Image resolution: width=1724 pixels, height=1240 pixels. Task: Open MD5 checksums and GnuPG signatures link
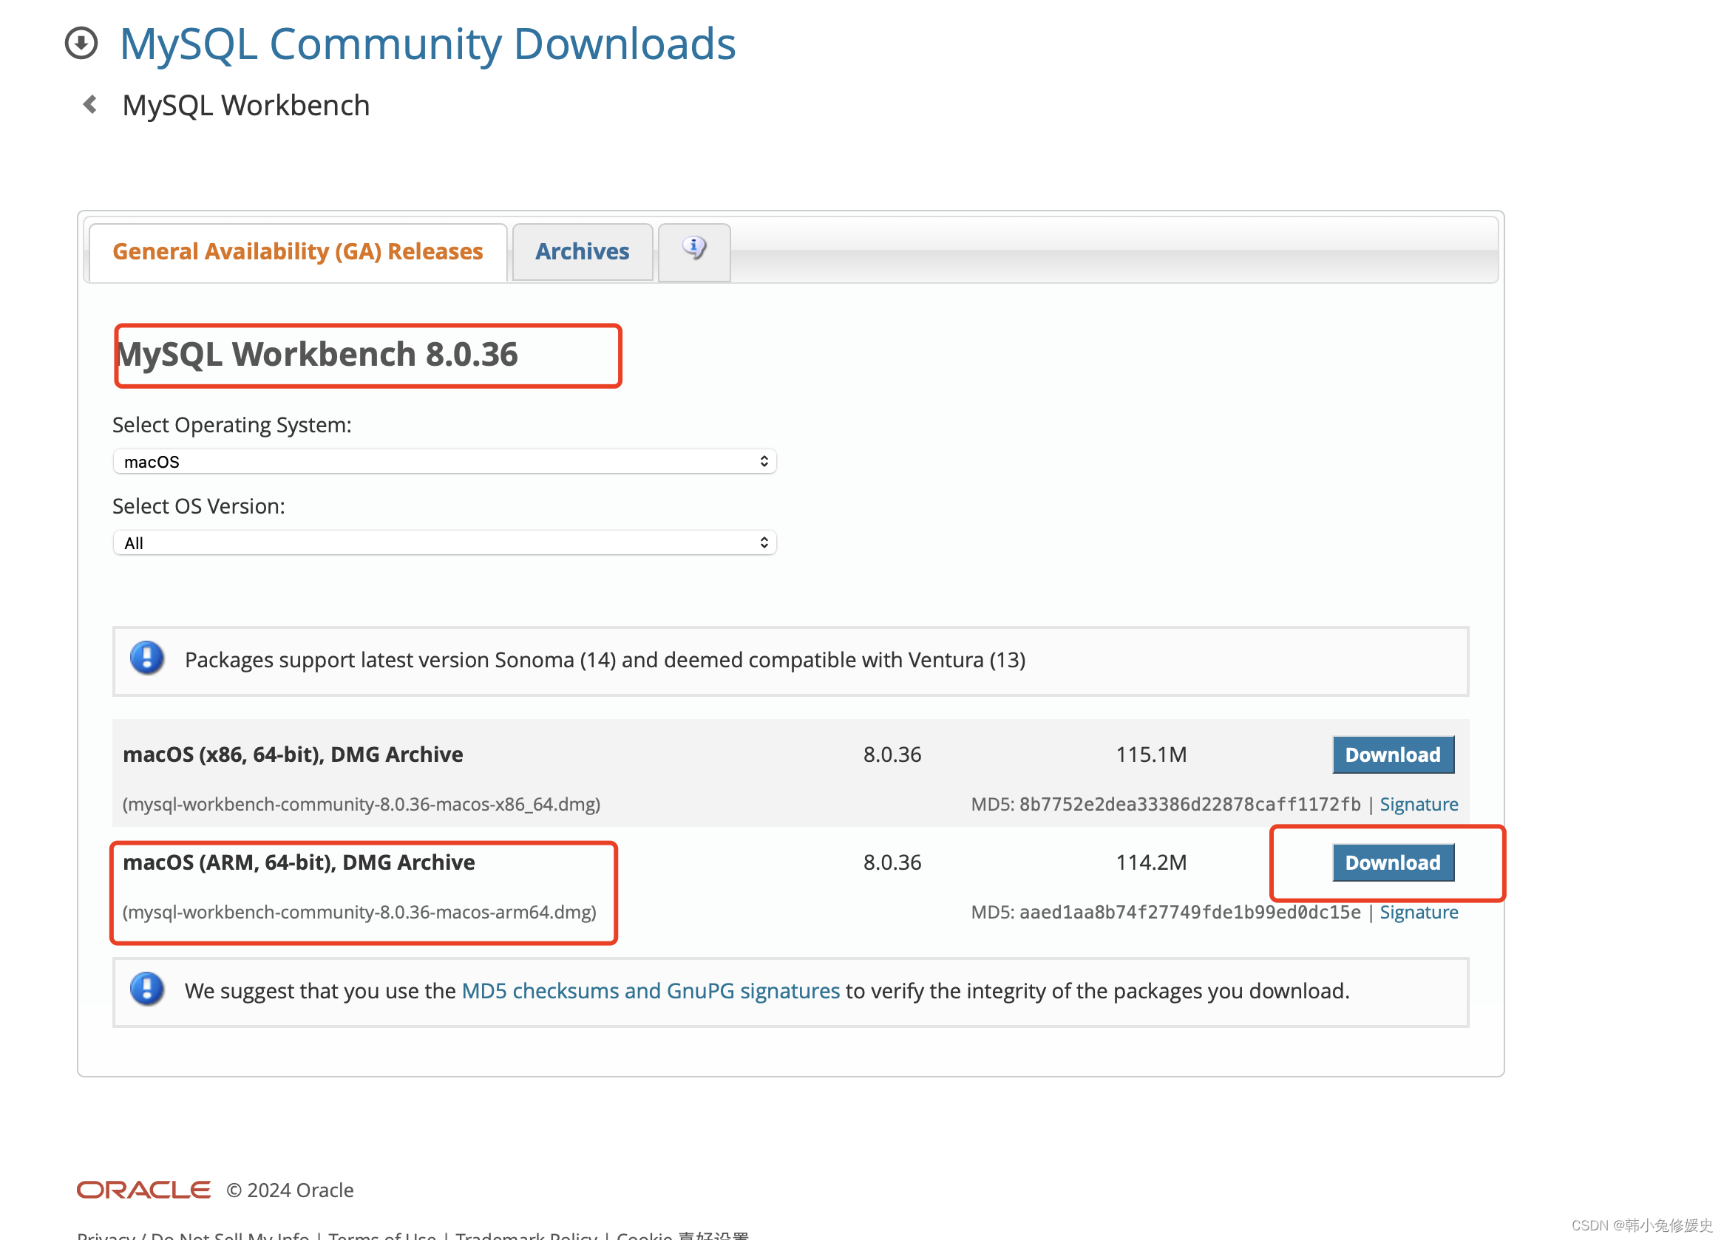pos(650,991)
